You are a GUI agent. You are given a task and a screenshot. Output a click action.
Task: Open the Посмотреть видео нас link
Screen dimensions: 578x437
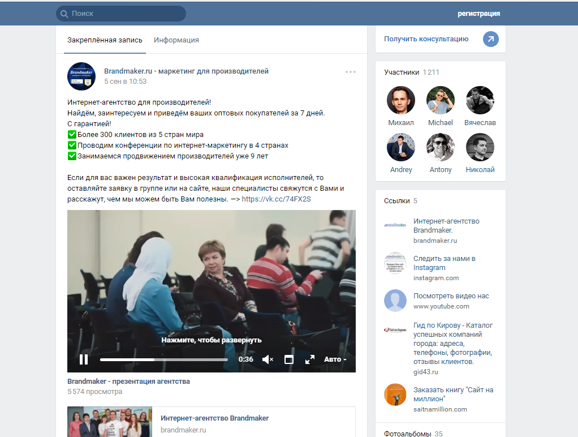pos(451,296)
